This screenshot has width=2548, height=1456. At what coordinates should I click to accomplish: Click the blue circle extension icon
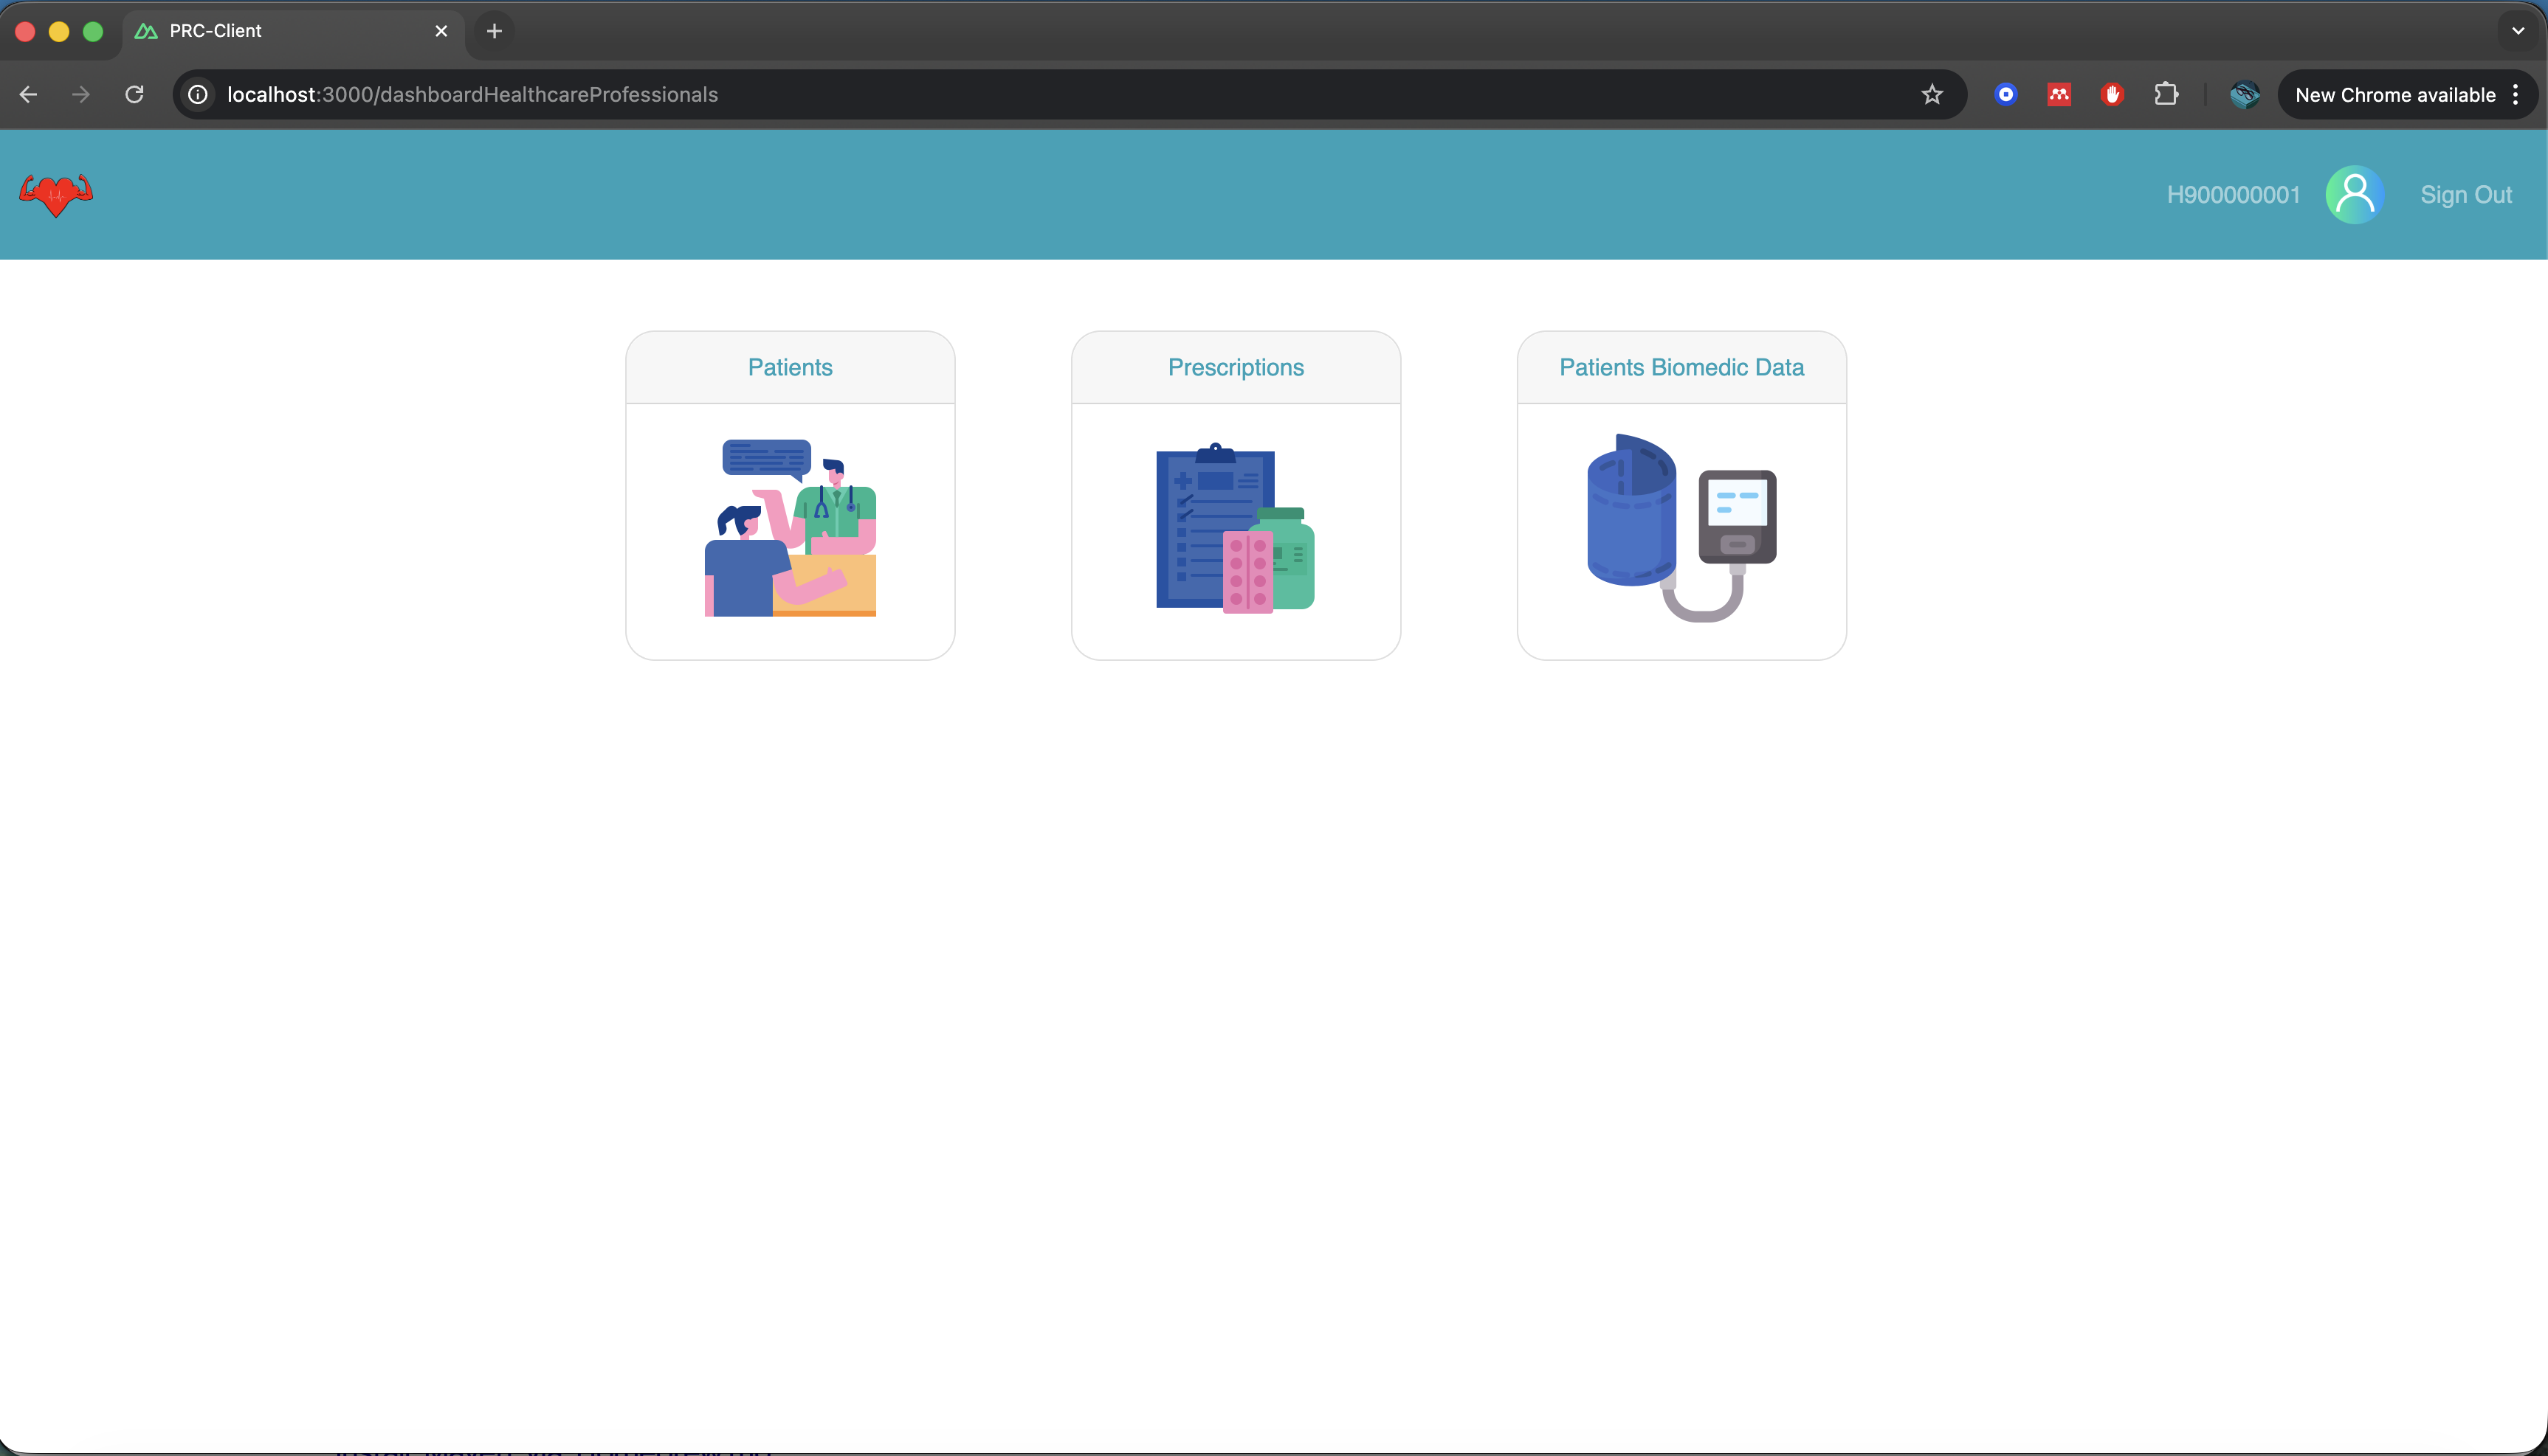[x=2005, y=94]
